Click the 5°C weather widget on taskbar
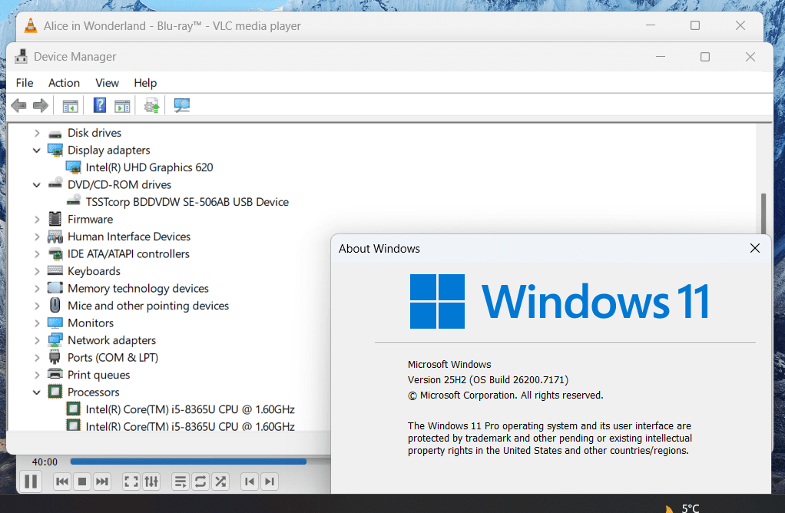The height and width of the screenshot is (513, 785). click(683, 508)
